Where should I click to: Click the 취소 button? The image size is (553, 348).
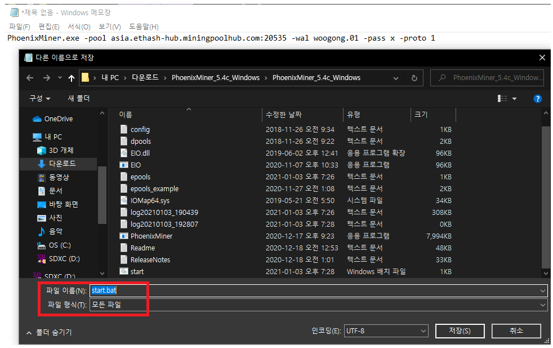tap(516, 331)
